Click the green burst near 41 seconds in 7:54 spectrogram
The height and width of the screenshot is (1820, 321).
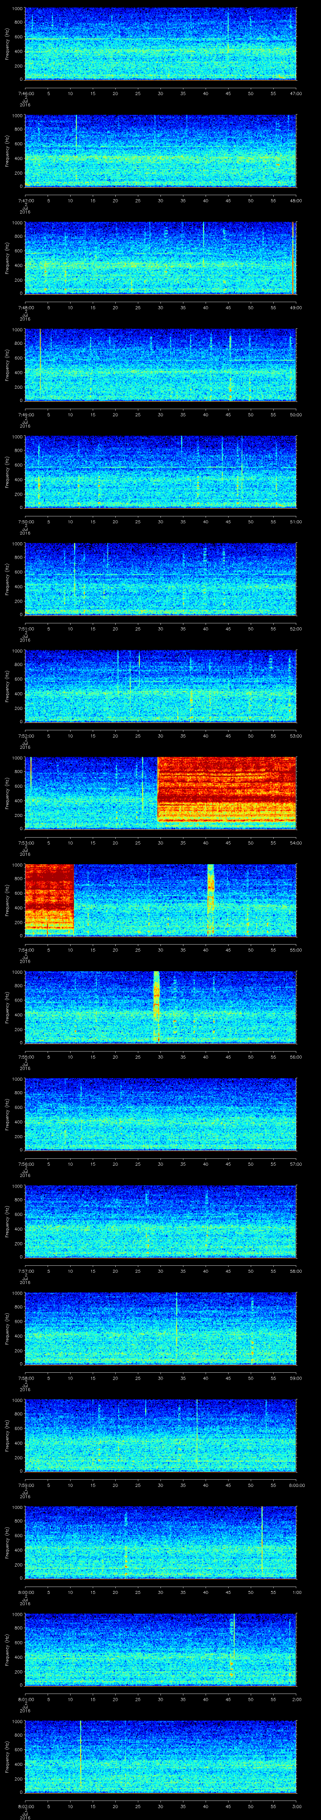coord(210,899)
